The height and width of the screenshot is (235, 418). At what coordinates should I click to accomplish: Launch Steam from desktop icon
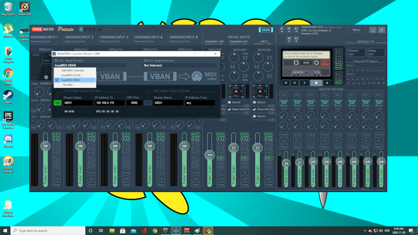tap(8, 97)
